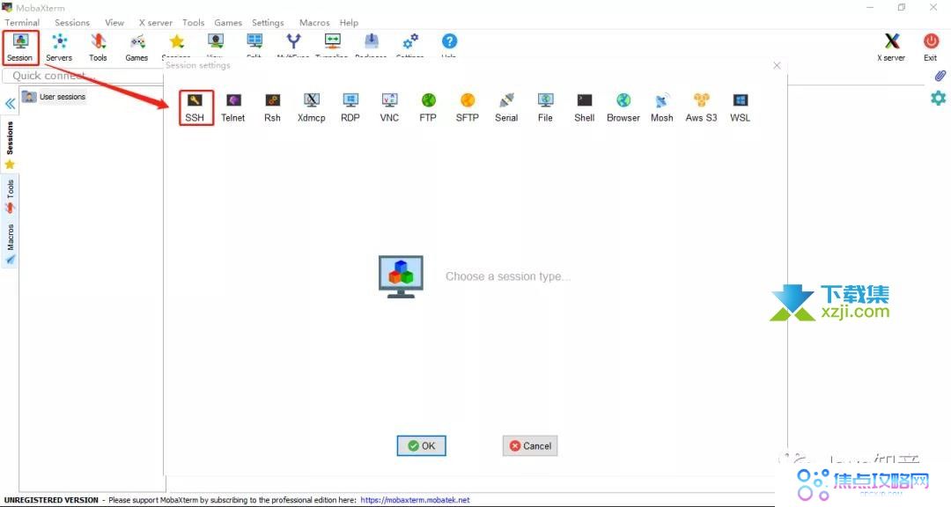Open the Games menu in the menu bar
The width and height of the screenshot is (951, 507).
[x=228, y=22]
